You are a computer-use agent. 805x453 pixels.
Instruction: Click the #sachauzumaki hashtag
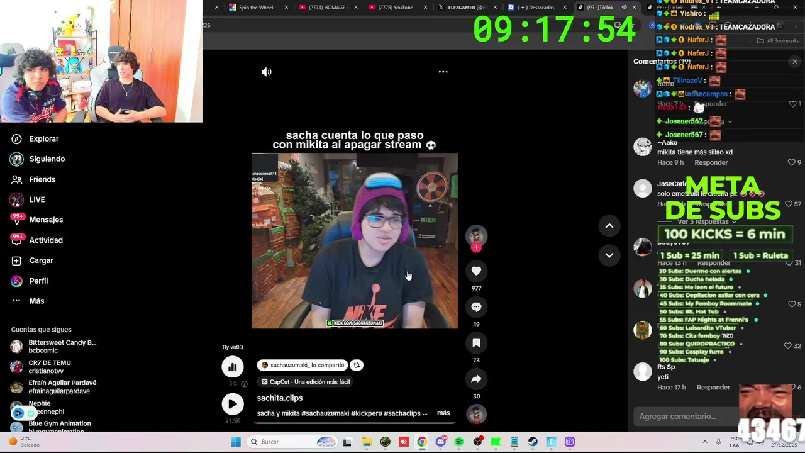point(325,413)
